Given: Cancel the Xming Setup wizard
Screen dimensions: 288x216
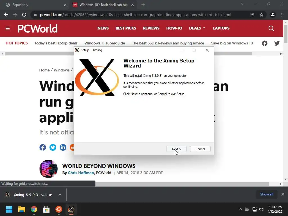Looking at the screenshot, I should (200, 149).
